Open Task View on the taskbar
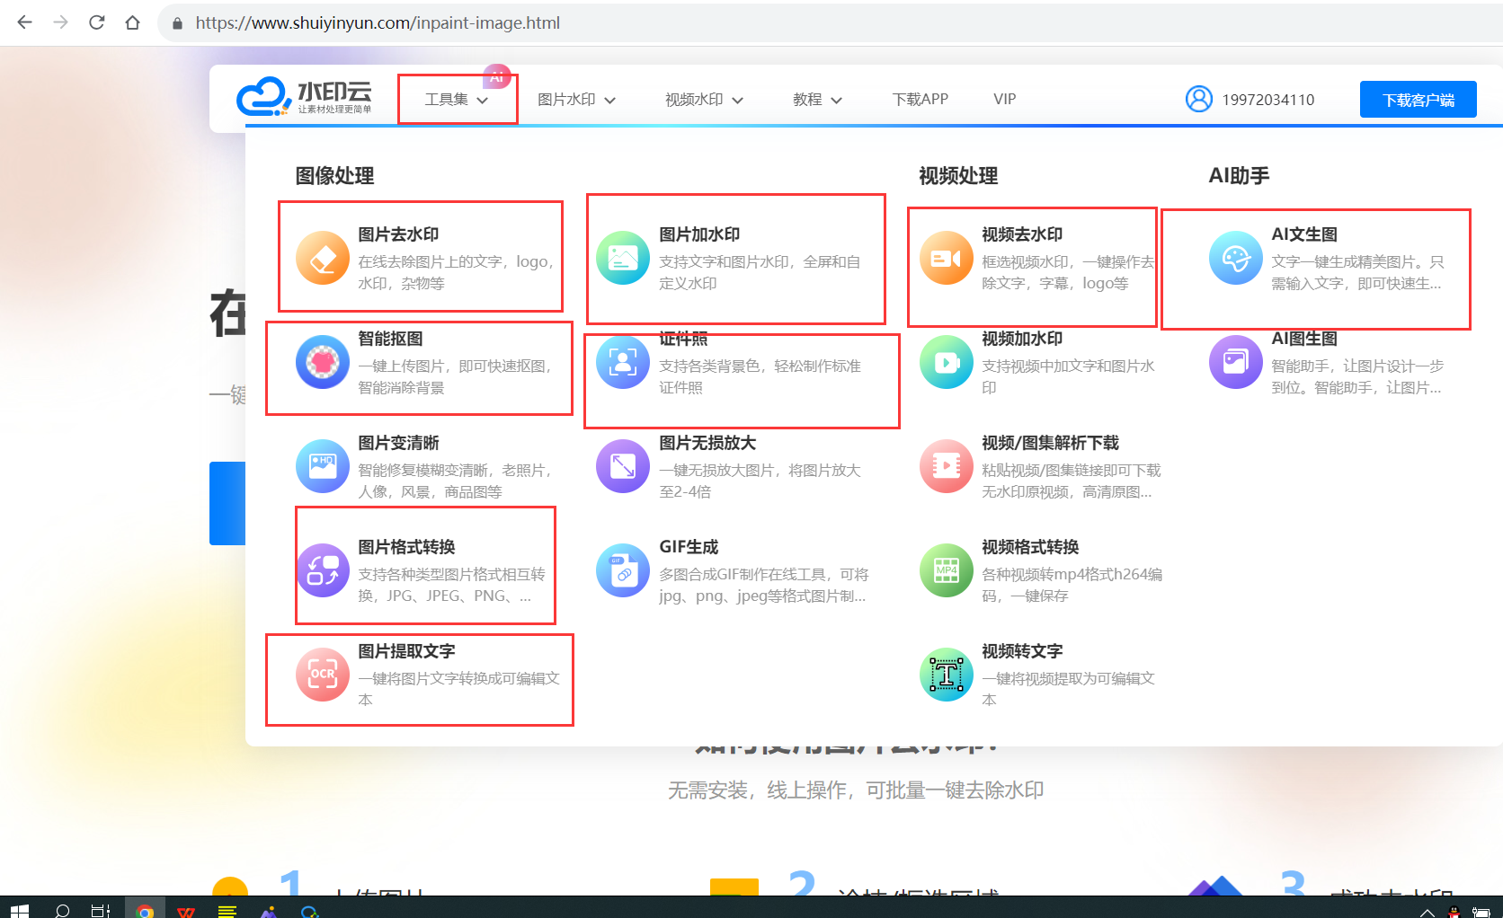The width and height of the screenshot is (1503, 918). pyautogui.click(x=101, y=911)
